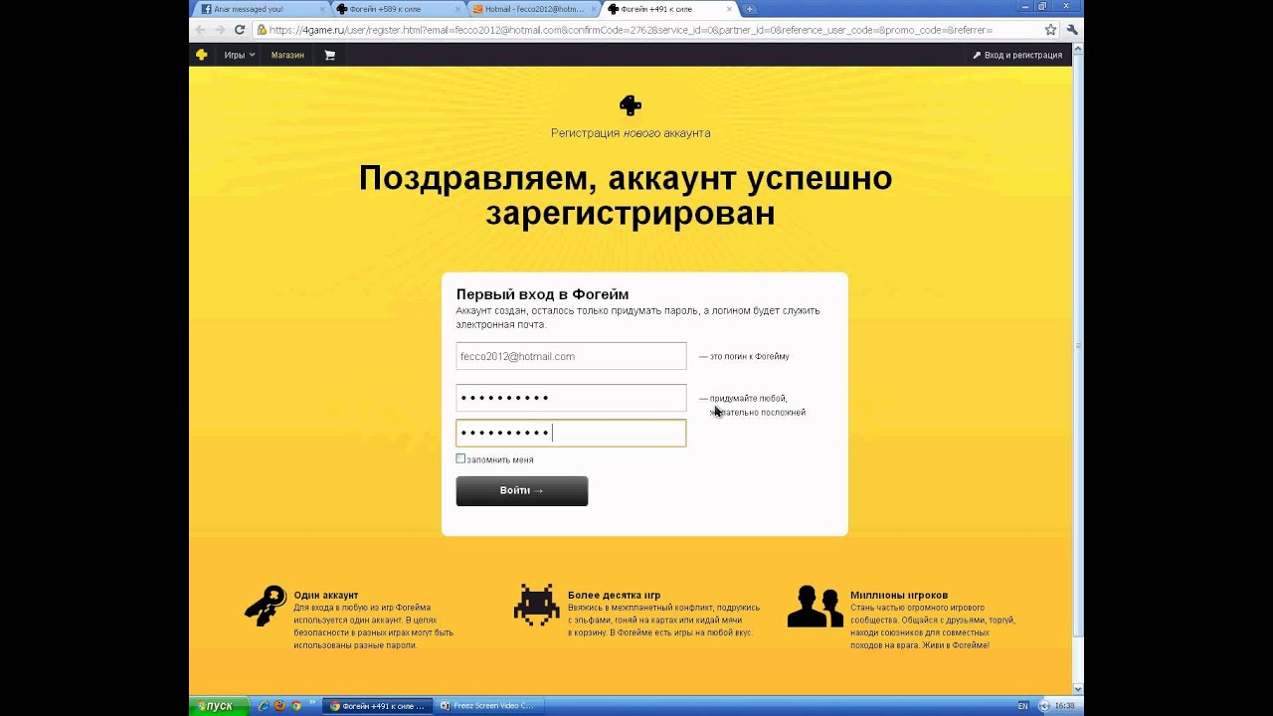1273x716 pixels.
Task: Tick the Запомнить меня checkbox
Action: click(460, 458)
